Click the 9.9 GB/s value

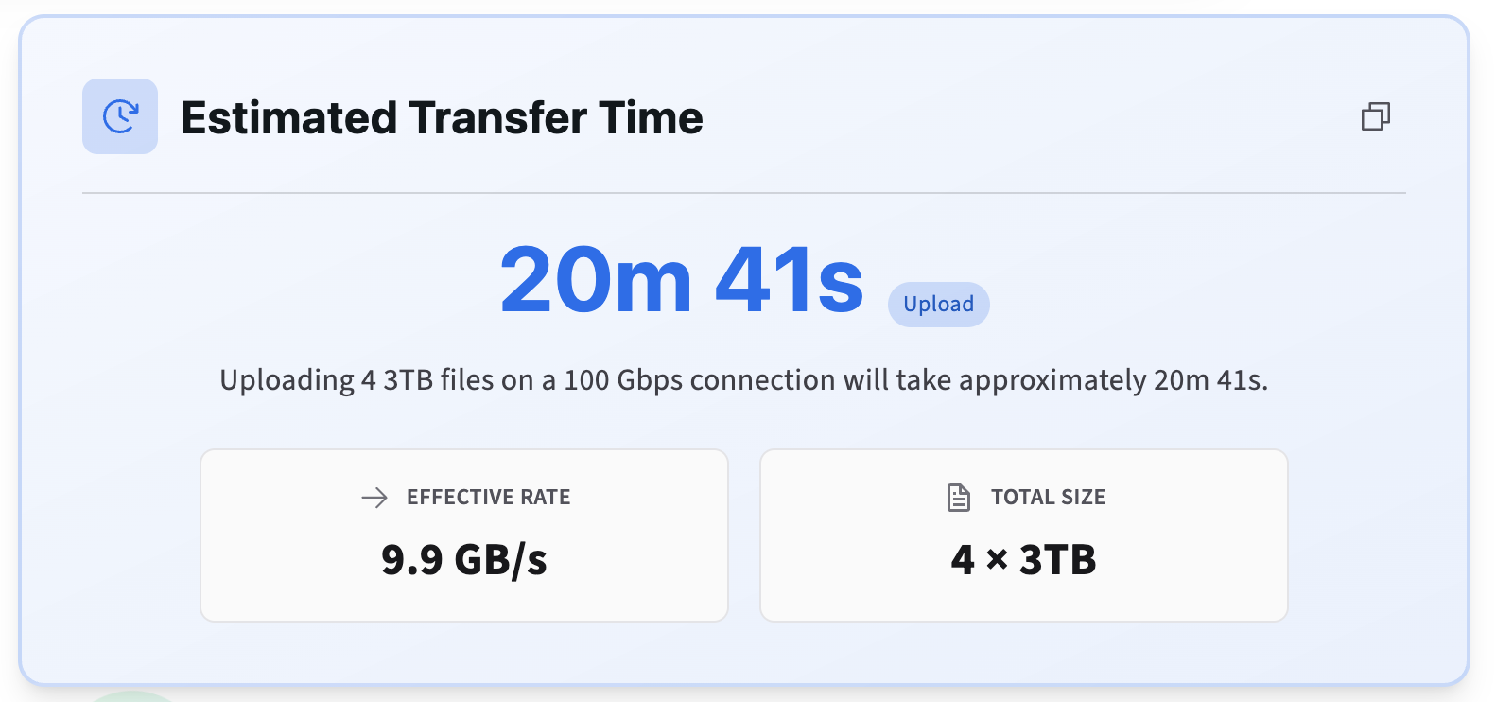(x=464, y=560)
